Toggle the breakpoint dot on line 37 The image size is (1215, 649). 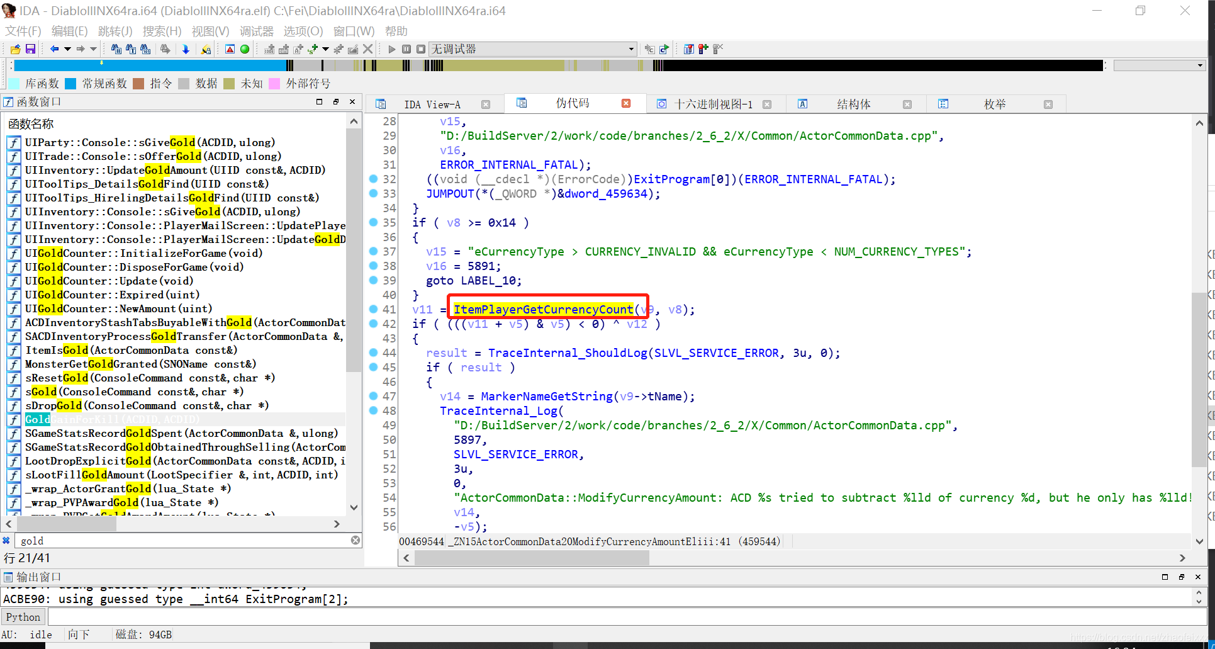pyautogui.click(x=373, y=251)
